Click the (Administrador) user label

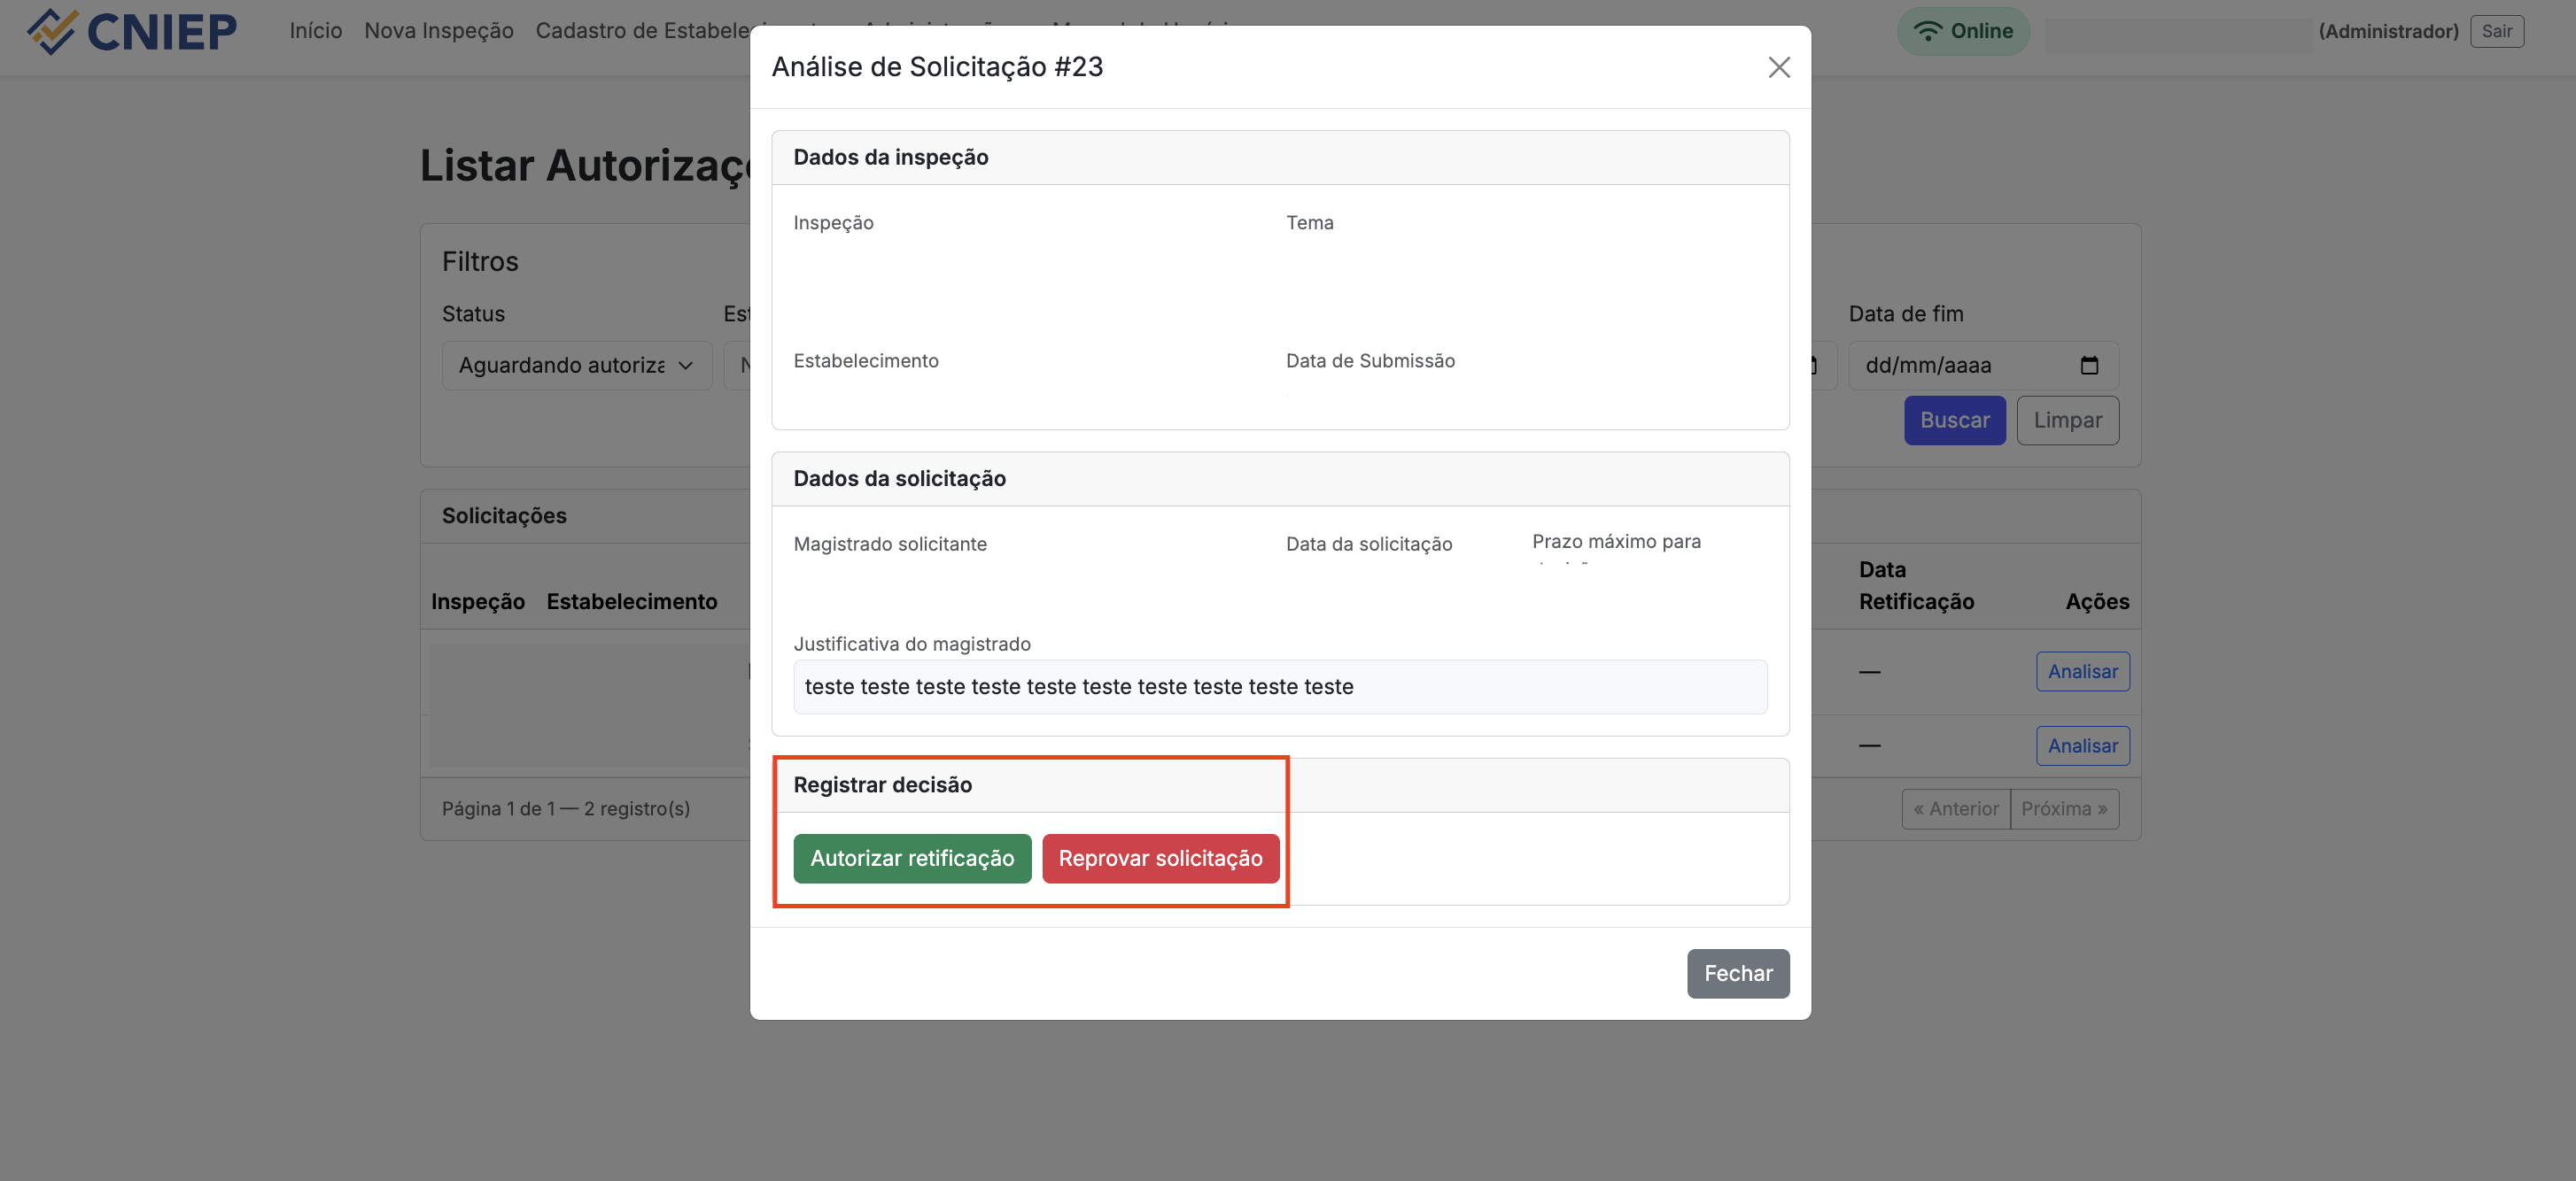click(2388, 31)
